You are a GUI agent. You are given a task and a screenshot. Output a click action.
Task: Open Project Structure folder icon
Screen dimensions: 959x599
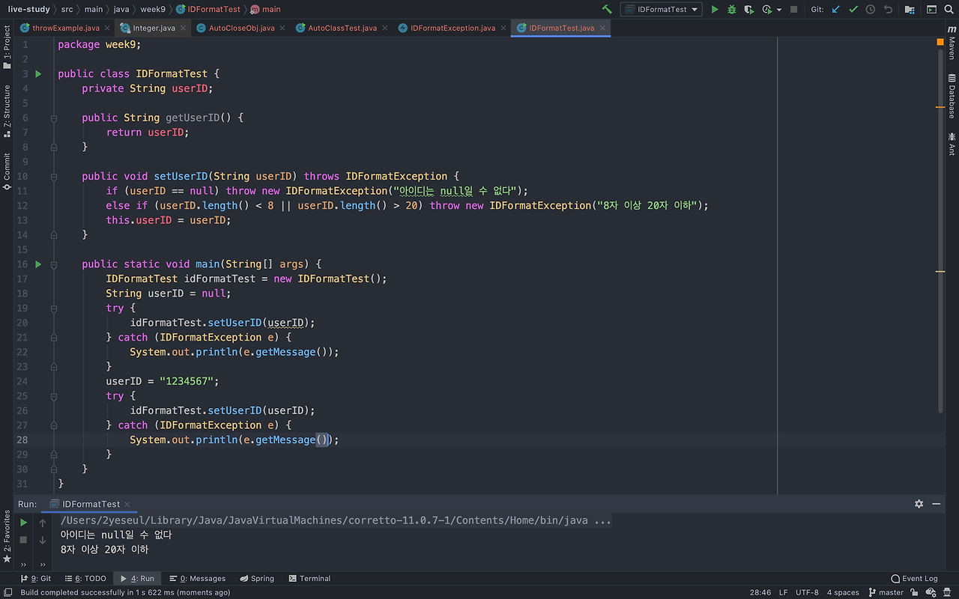910,9
